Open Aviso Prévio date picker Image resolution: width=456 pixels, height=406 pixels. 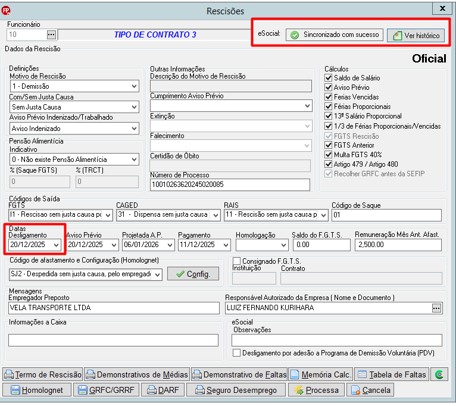point(114,245)
